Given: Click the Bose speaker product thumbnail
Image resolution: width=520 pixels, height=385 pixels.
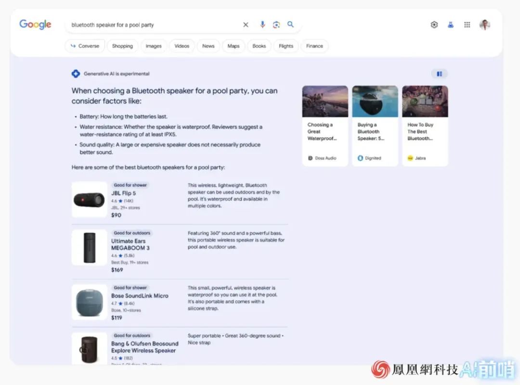Looking at the screenshot, I should 90,302.
